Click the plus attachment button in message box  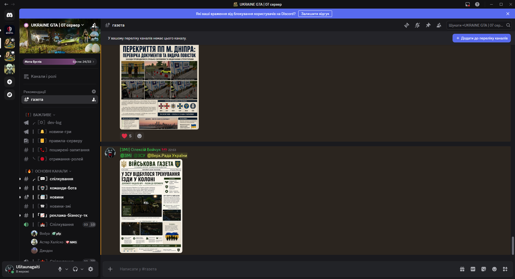point(110,269)
